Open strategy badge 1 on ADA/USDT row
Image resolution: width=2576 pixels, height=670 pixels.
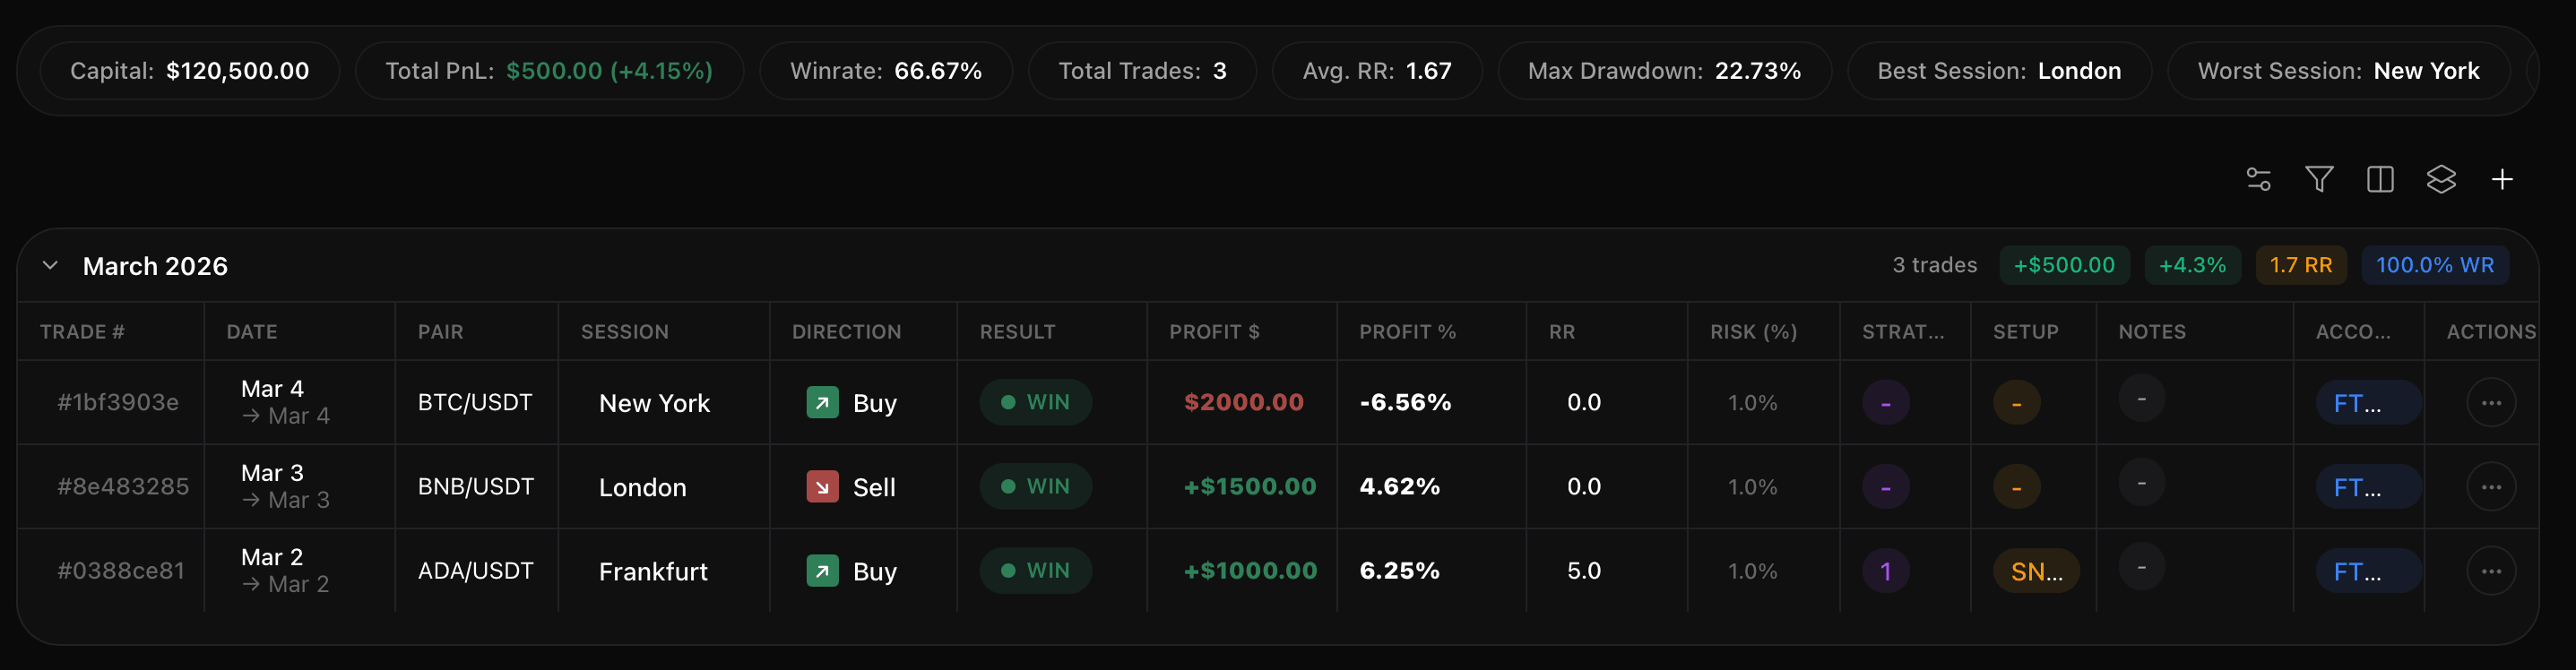click(x=1886, y=571)
